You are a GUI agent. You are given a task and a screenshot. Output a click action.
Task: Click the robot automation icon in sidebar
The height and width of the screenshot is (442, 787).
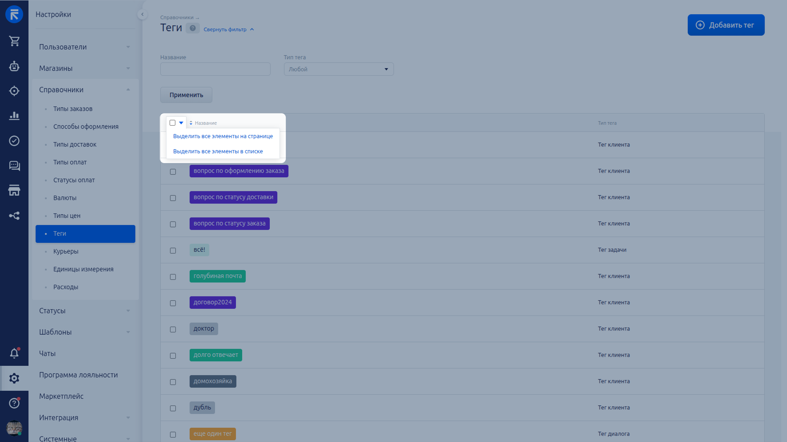pos(14,66)
